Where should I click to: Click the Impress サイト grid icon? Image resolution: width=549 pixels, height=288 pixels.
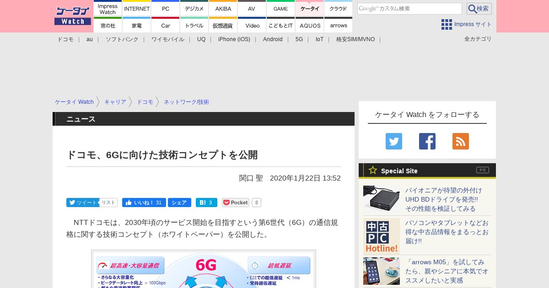click(x=447, y=24)
